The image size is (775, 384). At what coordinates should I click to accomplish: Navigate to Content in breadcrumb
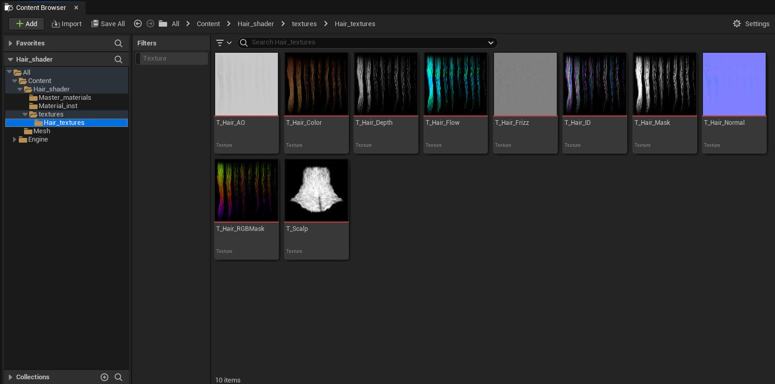208,24
